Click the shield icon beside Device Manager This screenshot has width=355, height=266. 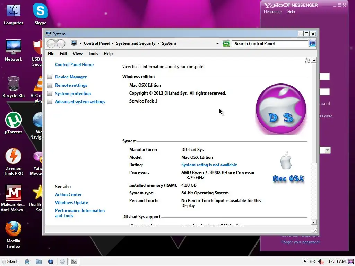pyautogui.click(x=50, y=77)
